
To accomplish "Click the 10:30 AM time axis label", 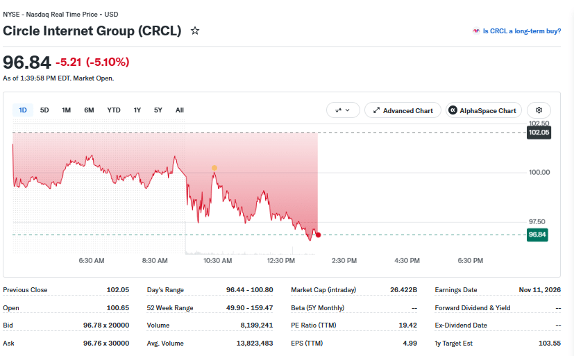I will coord(218,260).
